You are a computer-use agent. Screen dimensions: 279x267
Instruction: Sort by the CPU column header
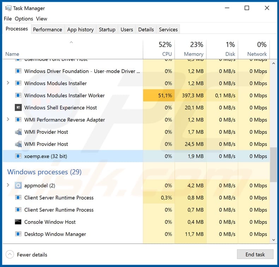[159, 49]
